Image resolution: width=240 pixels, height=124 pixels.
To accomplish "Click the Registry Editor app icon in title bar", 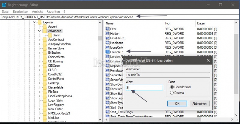I will click(x=4, y=5).
